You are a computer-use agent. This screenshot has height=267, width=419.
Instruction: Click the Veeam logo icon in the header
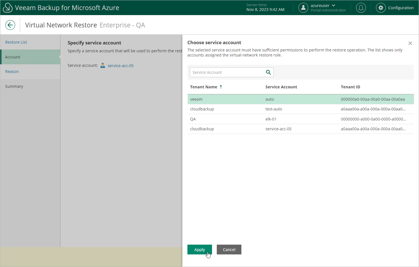pyautogui.click(x=8, y=8)
